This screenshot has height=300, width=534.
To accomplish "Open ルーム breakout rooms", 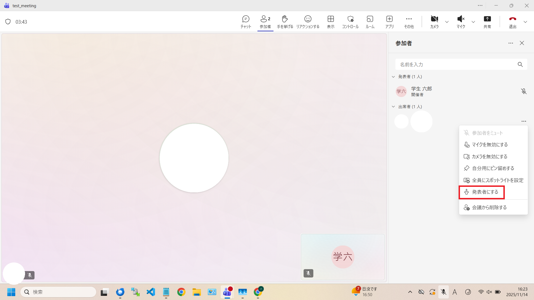I will [x=370, y=22].
